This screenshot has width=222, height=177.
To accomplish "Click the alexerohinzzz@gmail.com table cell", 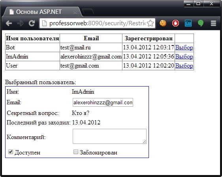I will (x=91, y=56).
